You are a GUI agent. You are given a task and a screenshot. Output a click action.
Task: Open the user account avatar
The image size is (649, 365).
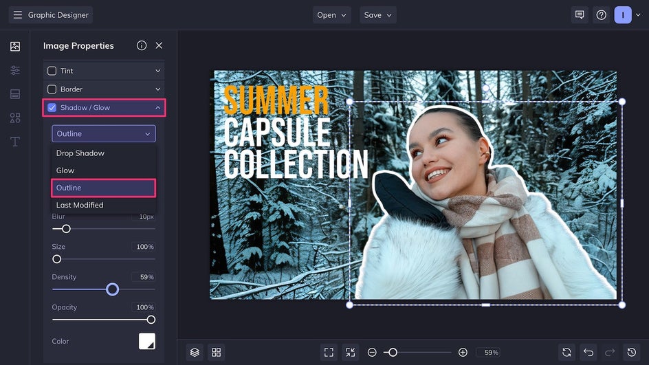click(623, 15)
